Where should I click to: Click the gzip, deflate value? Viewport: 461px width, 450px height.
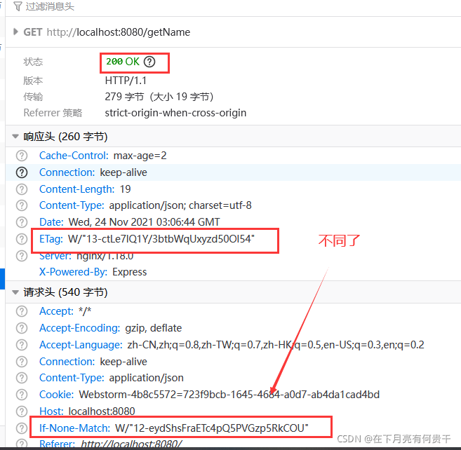click(154, 328)
